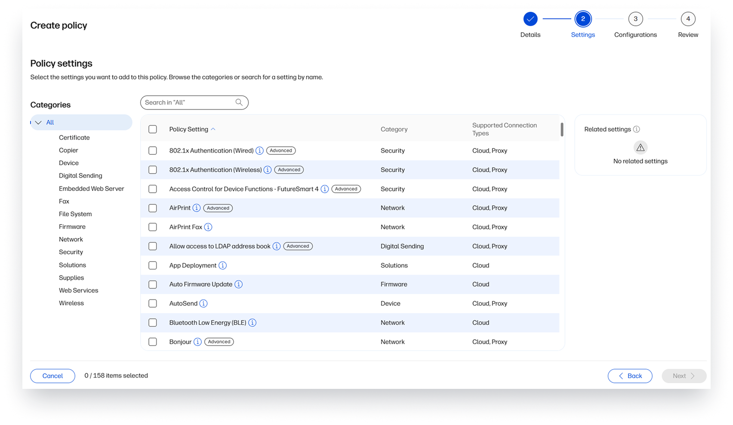733x425 pixels.
Task: Click the table vertical scrollbar thumb
Action: [562, 129]
